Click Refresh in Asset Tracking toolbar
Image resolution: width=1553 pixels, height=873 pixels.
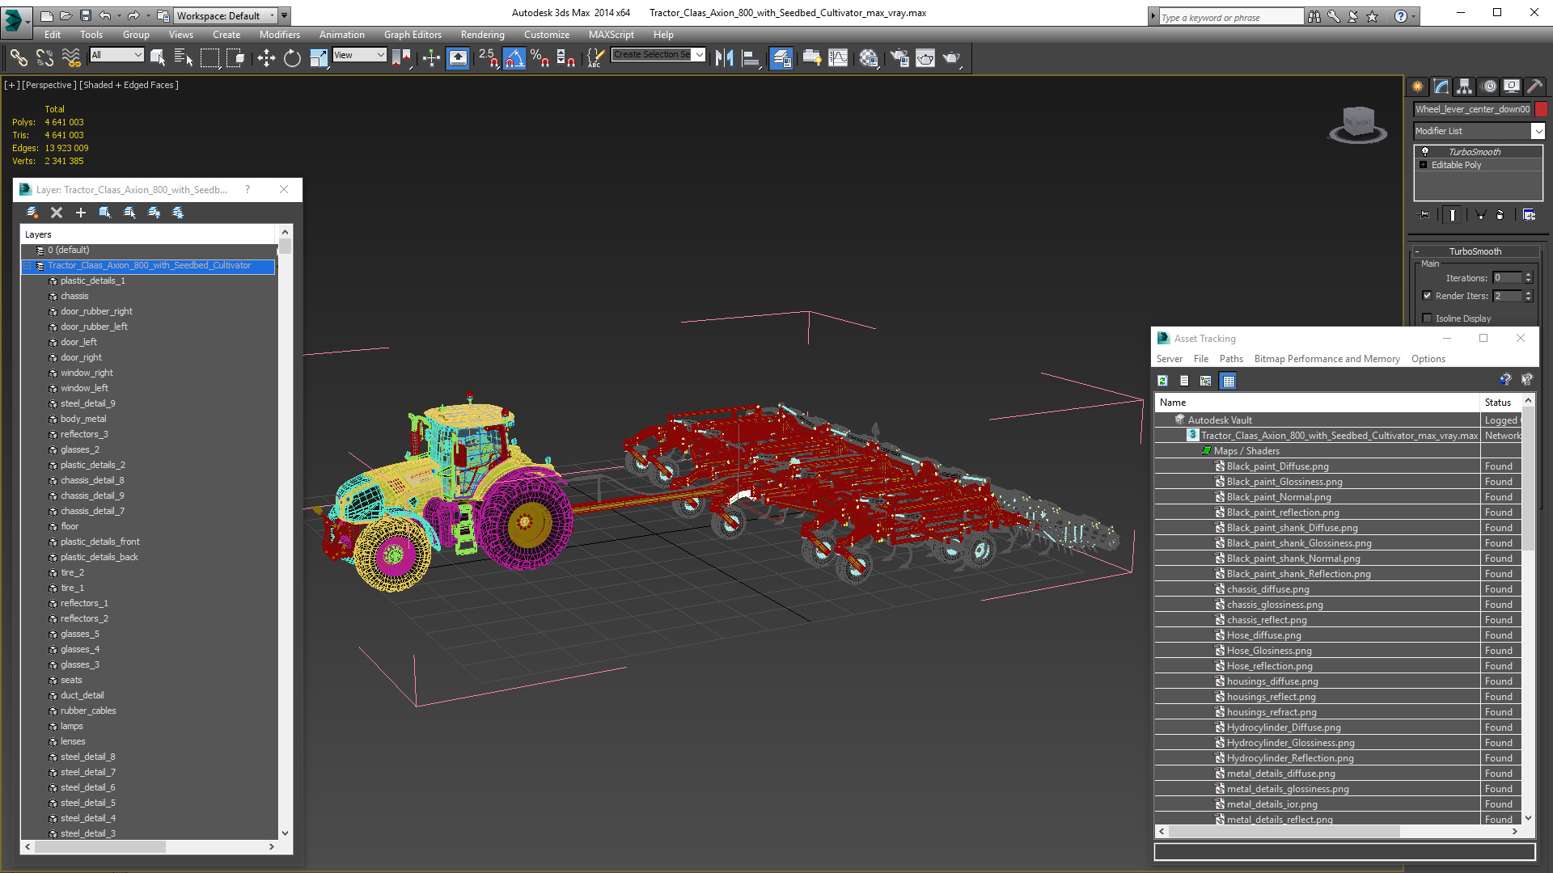click(x=1163, y=381)
